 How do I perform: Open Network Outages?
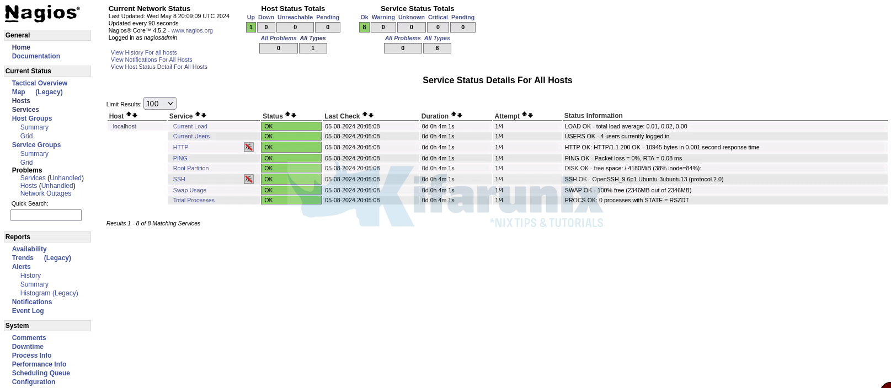[x=46, y=193]
